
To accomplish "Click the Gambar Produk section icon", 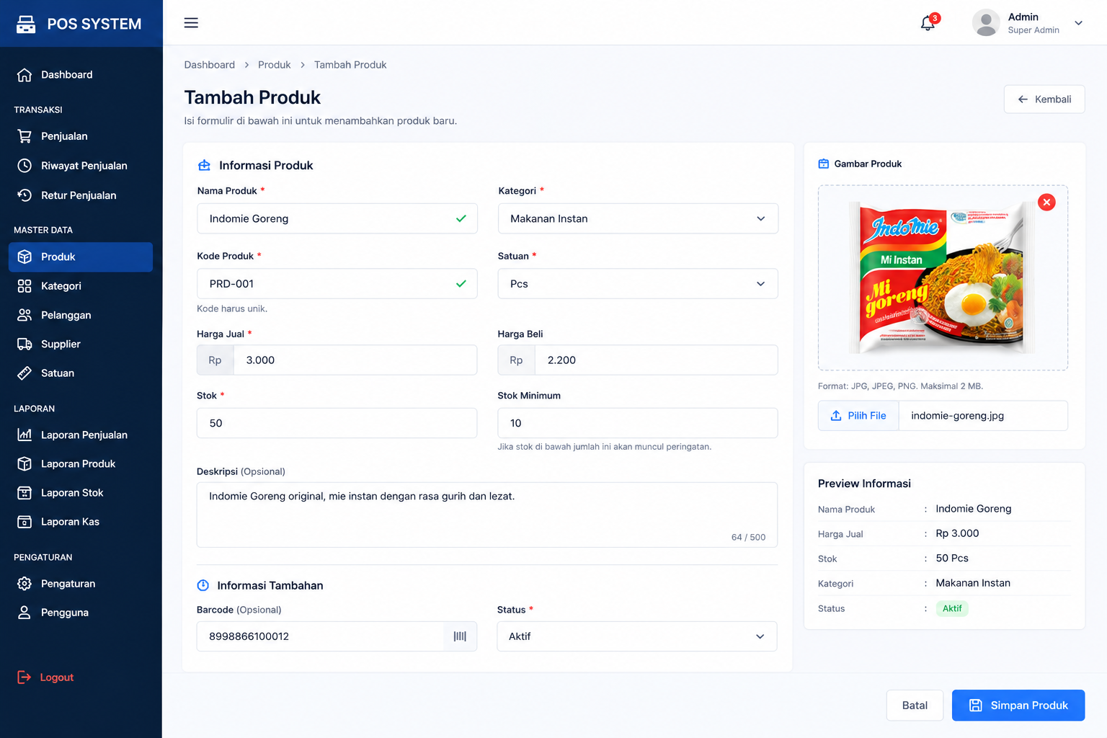I will tap(824, 164).
